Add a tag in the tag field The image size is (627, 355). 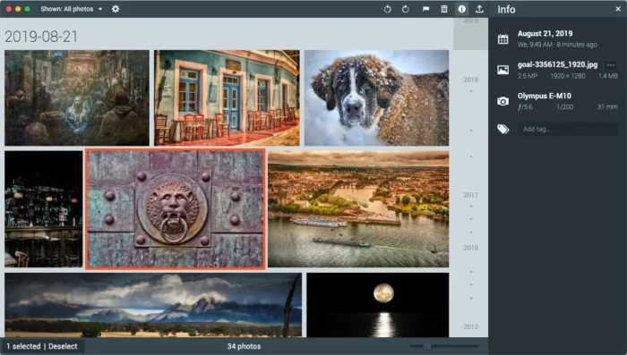[567, 129]
